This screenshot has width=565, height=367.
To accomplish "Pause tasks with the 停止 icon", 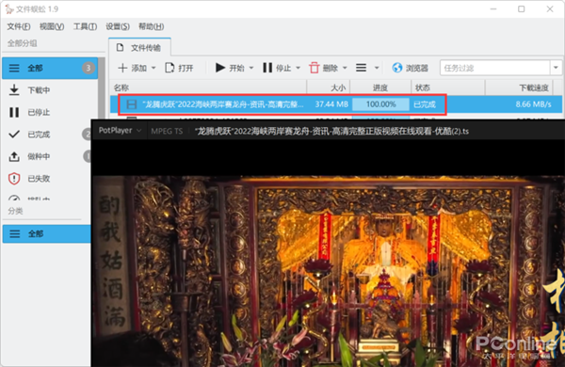I will (267, 68).
